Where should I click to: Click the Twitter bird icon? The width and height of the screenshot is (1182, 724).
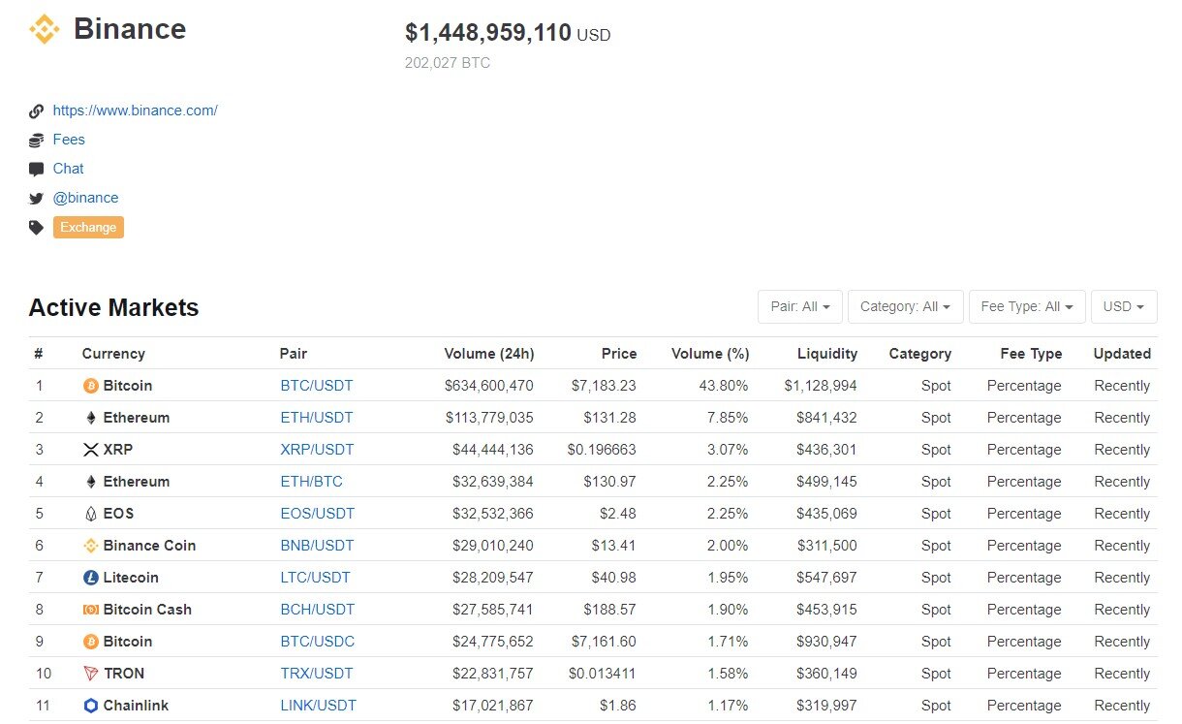[37, 199]
